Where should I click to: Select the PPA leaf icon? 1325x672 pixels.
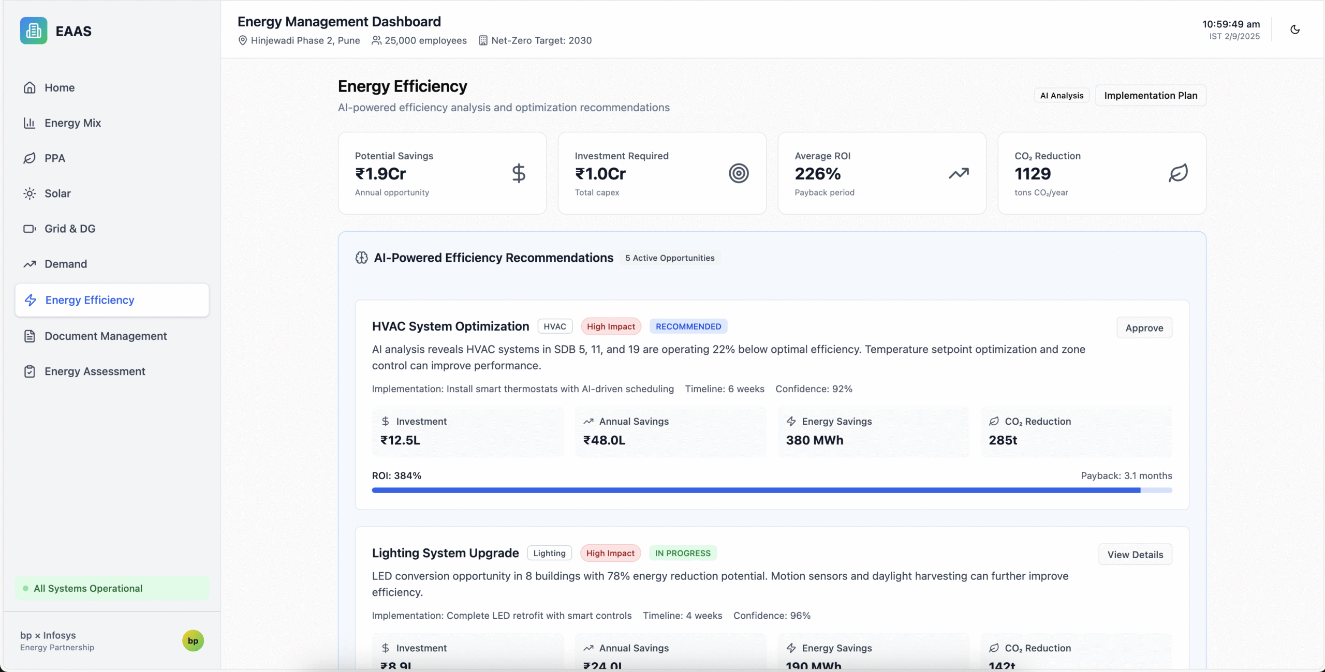tap(30, 158)
